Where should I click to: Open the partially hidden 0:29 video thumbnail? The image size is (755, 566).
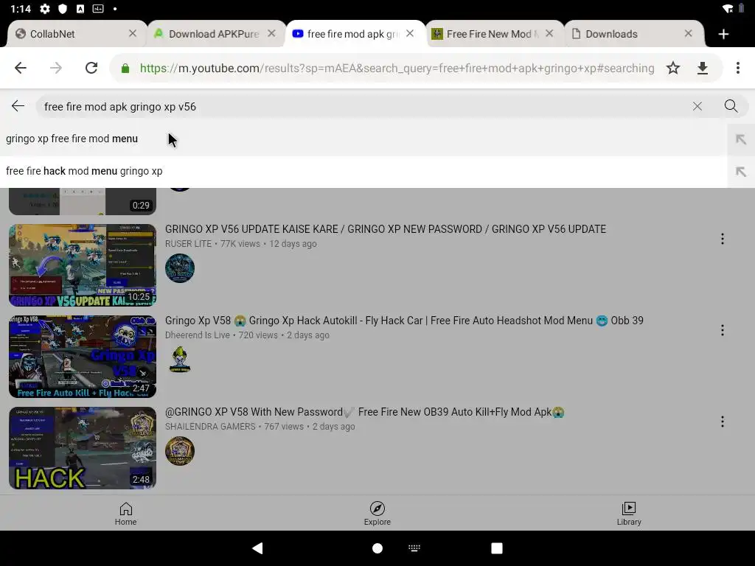[x=83, y=202]
